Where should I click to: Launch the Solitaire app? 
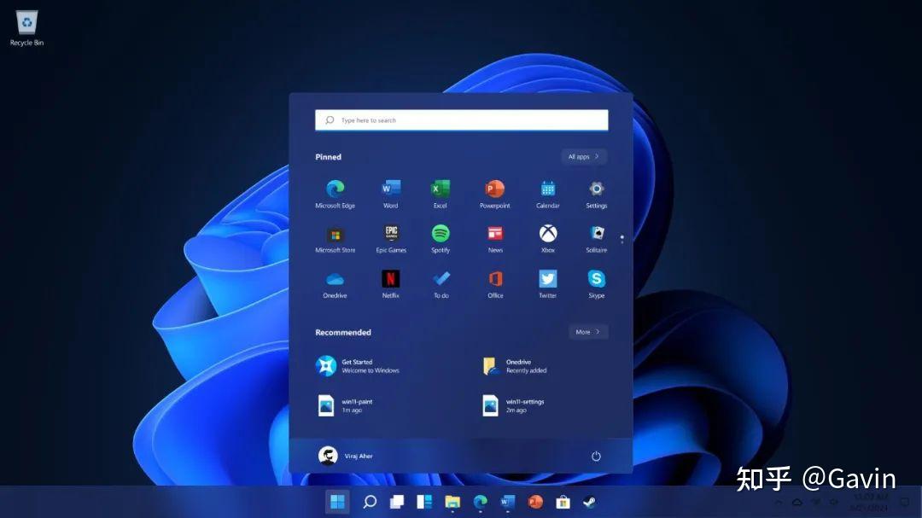[x=596, y=232]
